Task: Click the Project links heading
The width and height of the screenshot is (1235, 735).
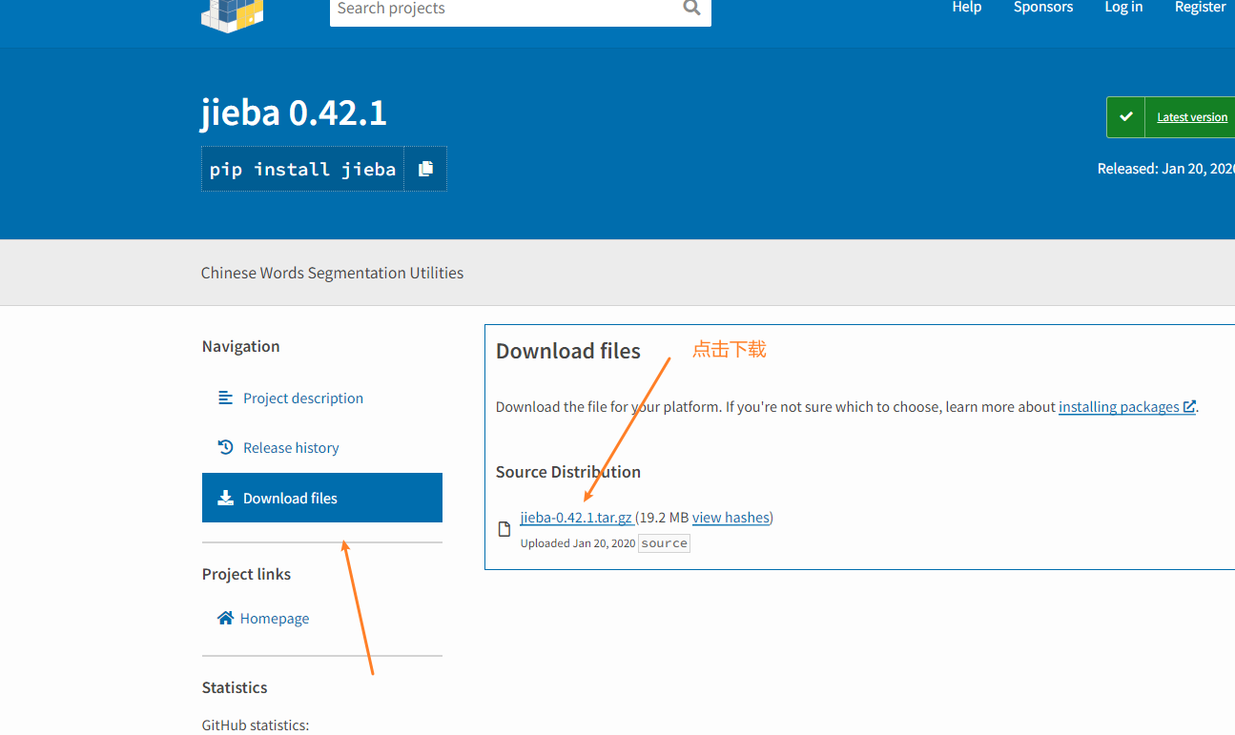Action: coord(246,574)
